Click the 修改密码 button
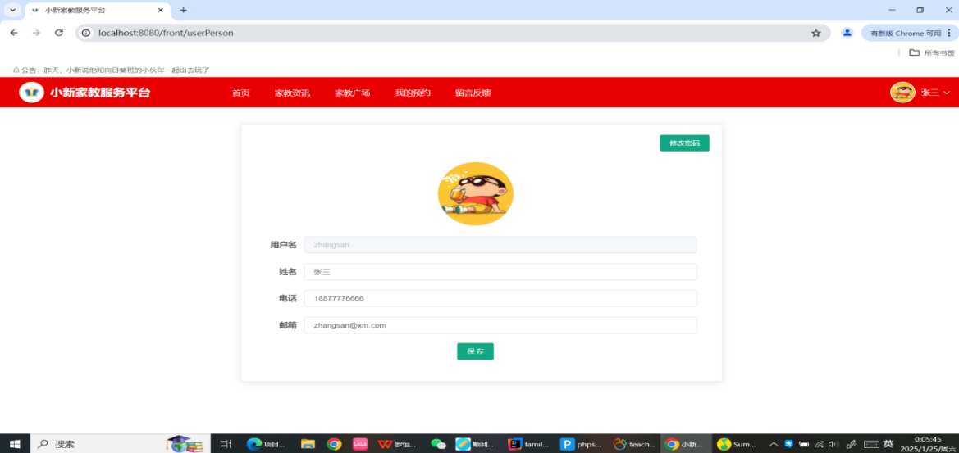 coord(684,143)
